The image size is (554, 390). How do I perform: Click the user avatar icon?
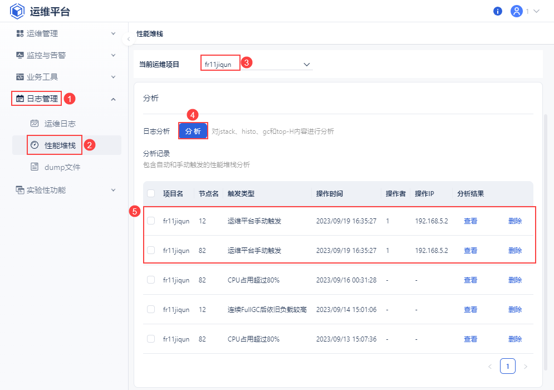pos(517,11)
